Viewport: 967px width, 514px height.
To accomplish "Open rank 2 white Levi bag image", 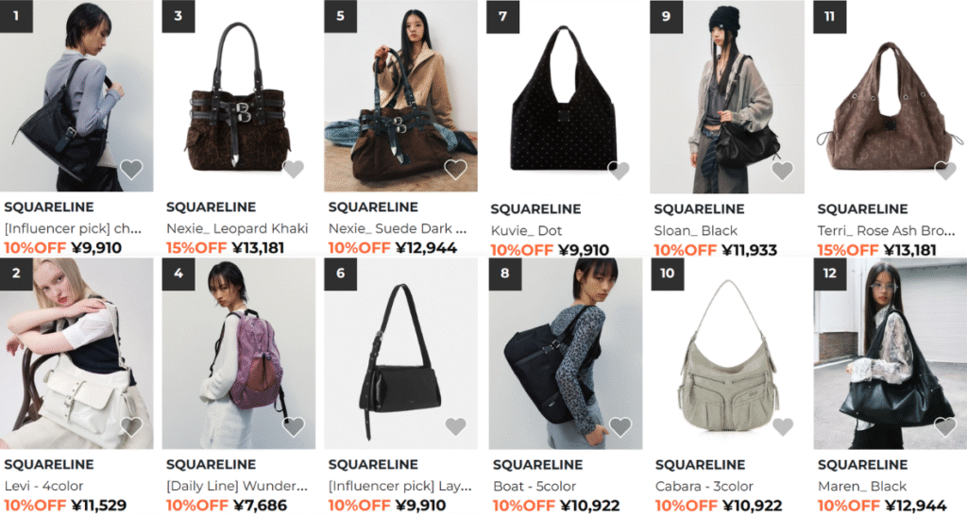I will (76, 354).
